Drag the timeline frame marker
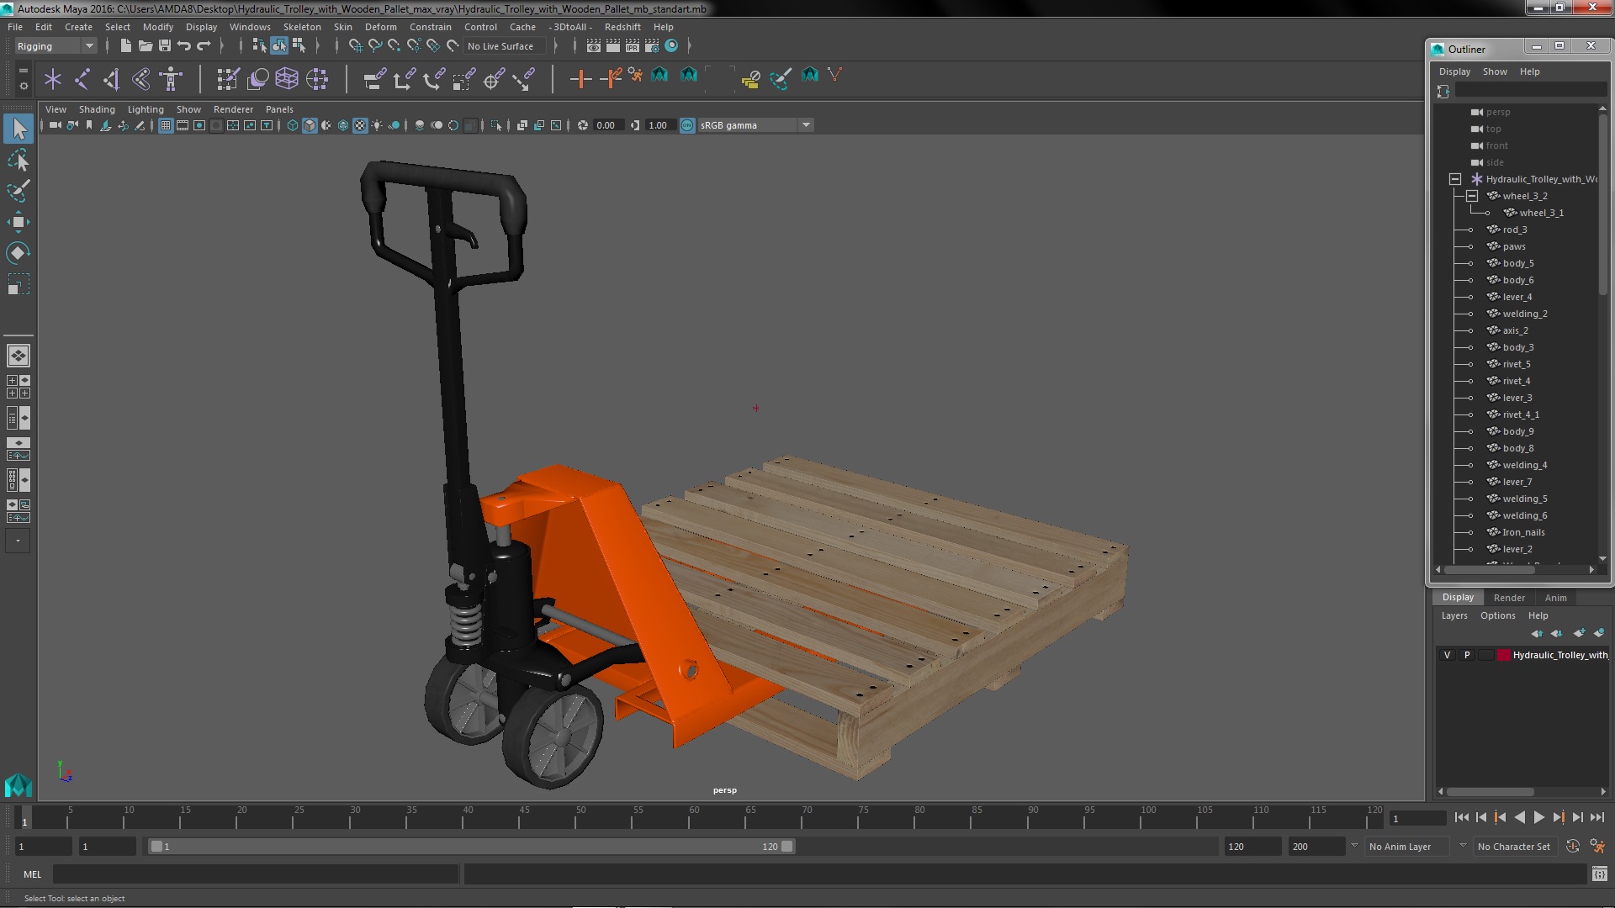Image resolution: width=1615 pixels, height=908 pixels. point(25,818)
